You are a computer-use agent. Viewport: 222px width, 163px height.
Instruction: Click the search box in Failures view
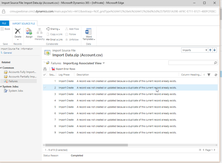(x=191, y=63)
